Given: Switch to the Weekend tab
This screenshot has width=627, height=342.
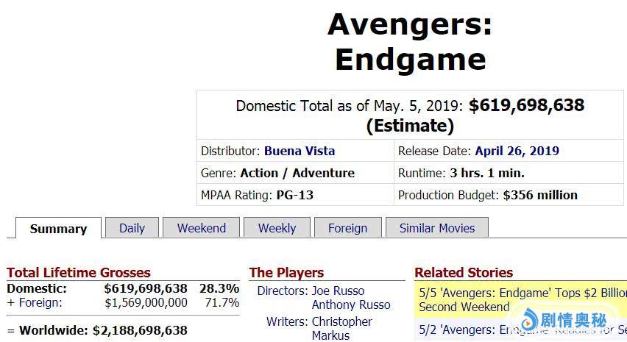Looking at the screenshot, I should pos(201,228).
